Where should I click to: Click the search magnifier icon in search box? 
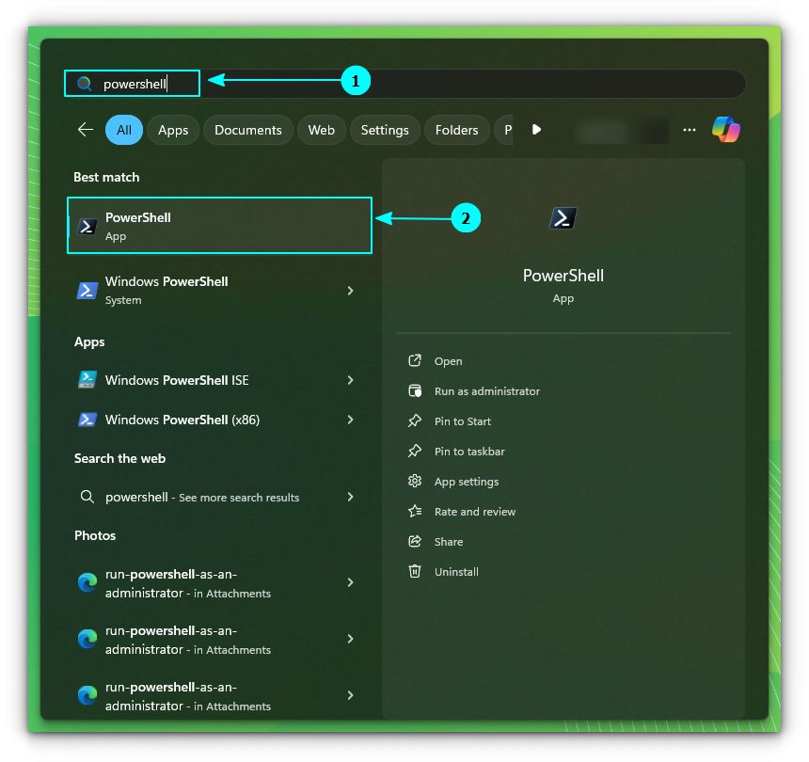point(84,84)
